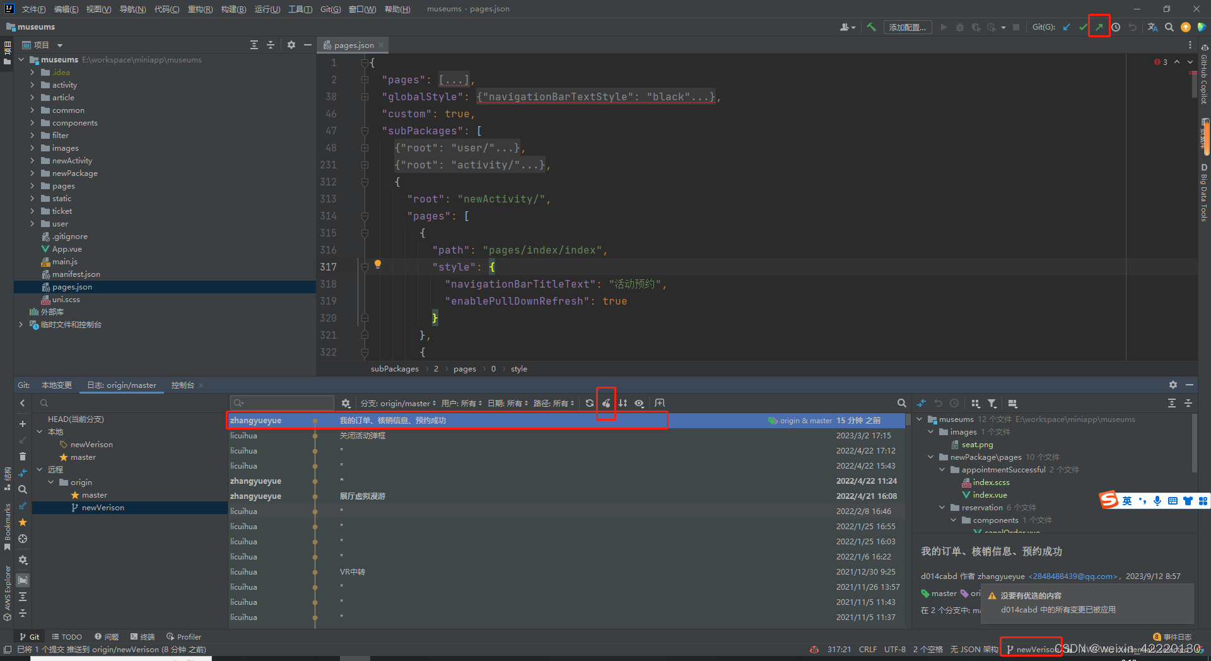Screen dimensions: 1211x661
Task: Refresh the Git log
Action: tap(589, 403)
